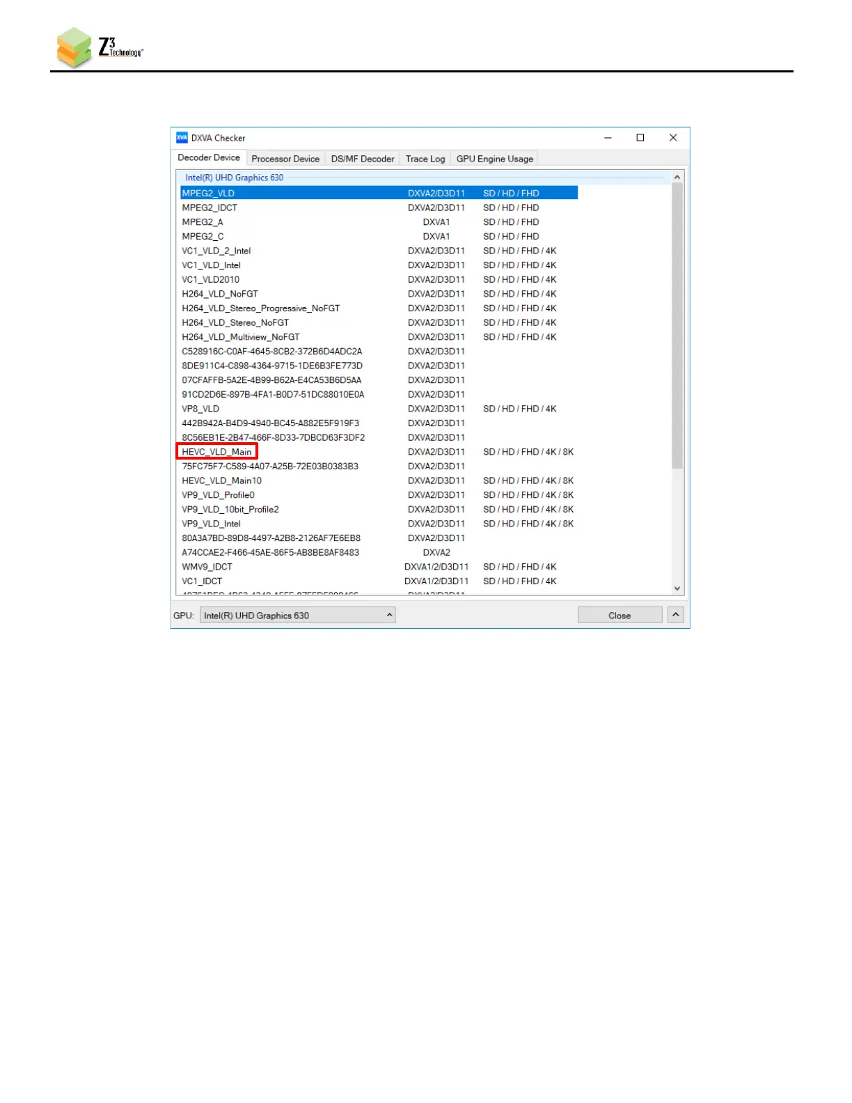Select the MPEG2_IDCT row
The image size is (852, 1103).
point(379,208)
